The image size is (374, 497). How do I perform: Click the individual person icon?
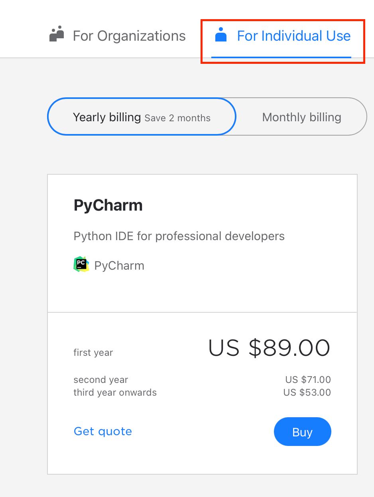tap(220, 35)
